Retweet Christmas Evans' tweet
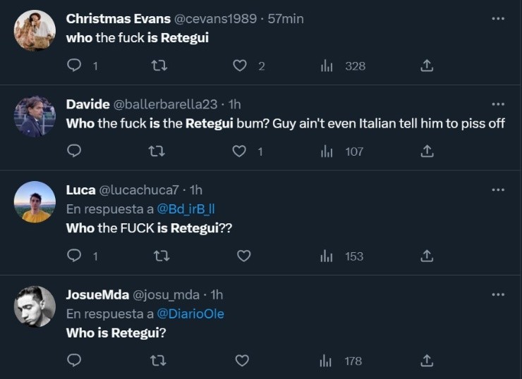Image resolution: width=522 pixels, height=379 pixels. (161, 66)
